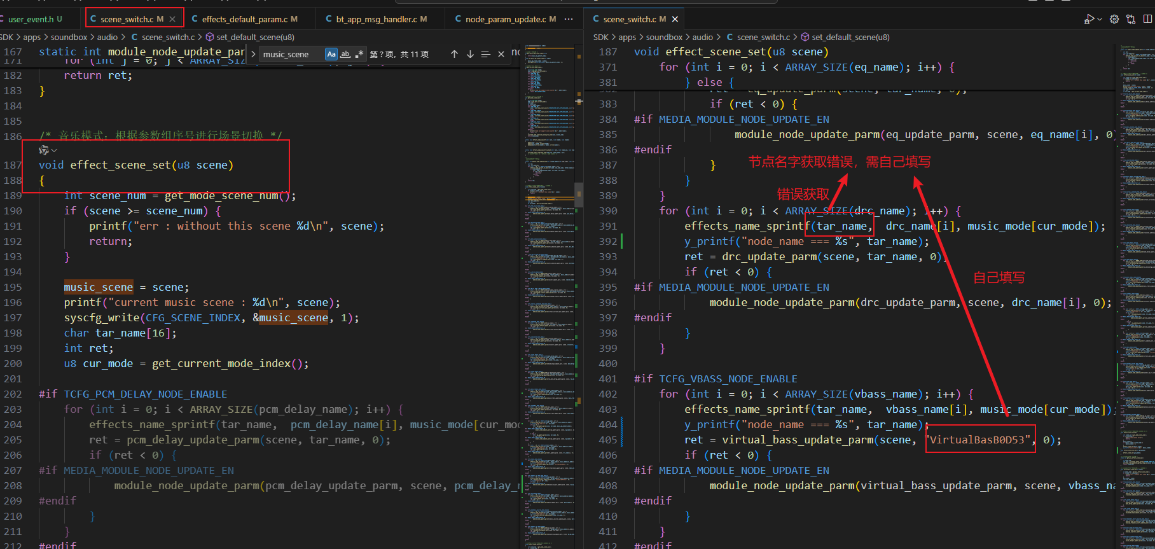Open the left editor group more actions
Viewport: 1155px width, 549px height.
tap(569, 19)
